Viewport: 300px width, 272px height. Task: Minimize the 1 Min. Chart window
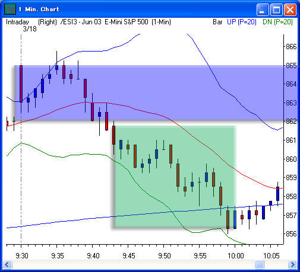(263, 9)
